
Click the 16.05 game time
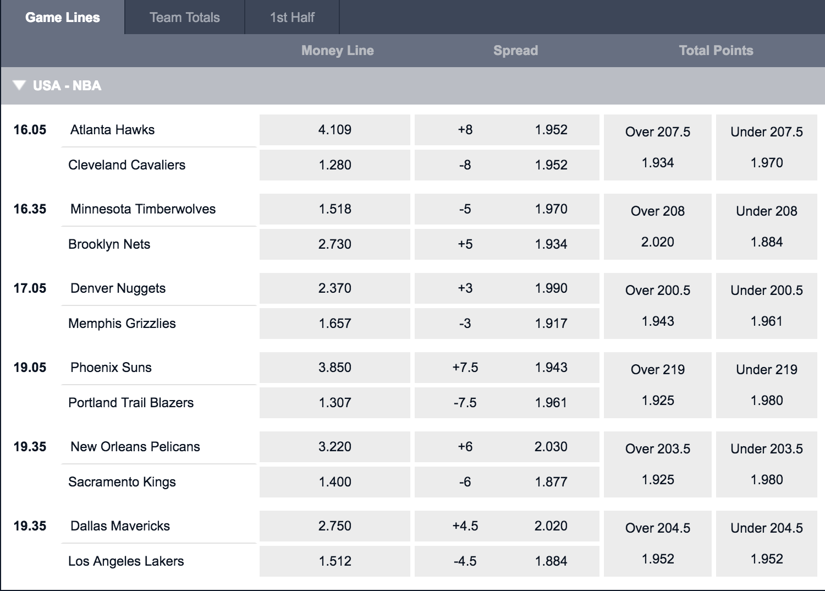click(x=30, y=130)
